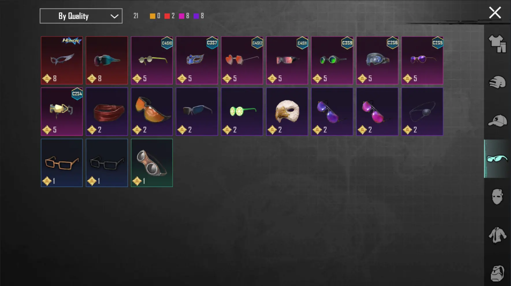Select the C3S7 blue masquerade mask
This screenshot has width=511, height=286.
point(197,60)
